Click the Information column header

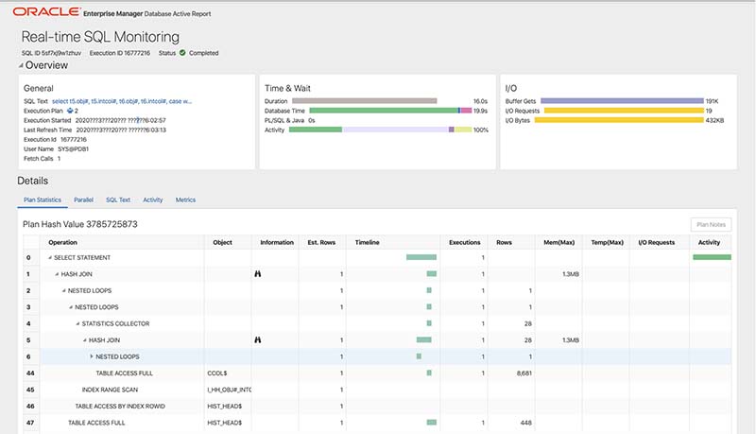click(277, 242)
